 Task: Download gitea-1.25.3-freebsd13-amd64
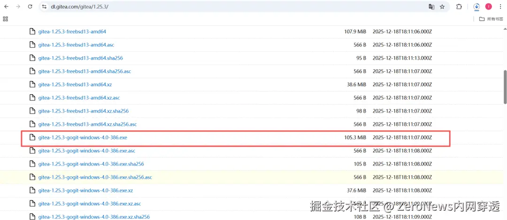[x=72, y=31]
